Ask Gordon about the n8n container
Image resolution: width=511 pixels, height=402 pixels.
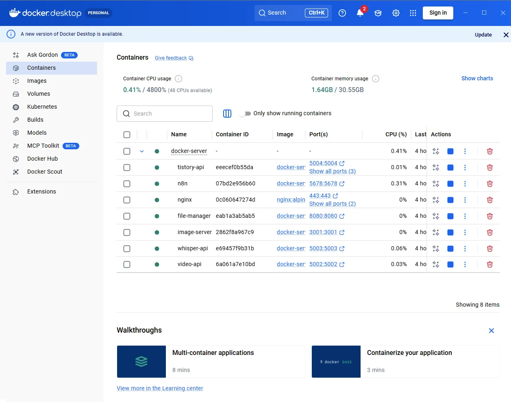[x=436, y=184]
